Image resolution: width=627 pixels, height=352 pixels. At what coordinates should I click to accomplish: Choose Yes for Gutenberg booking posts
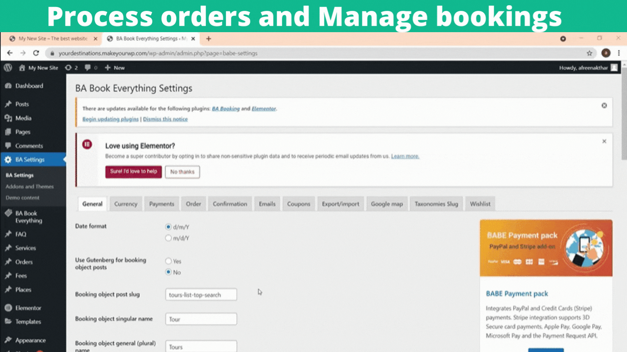[169, 261]
